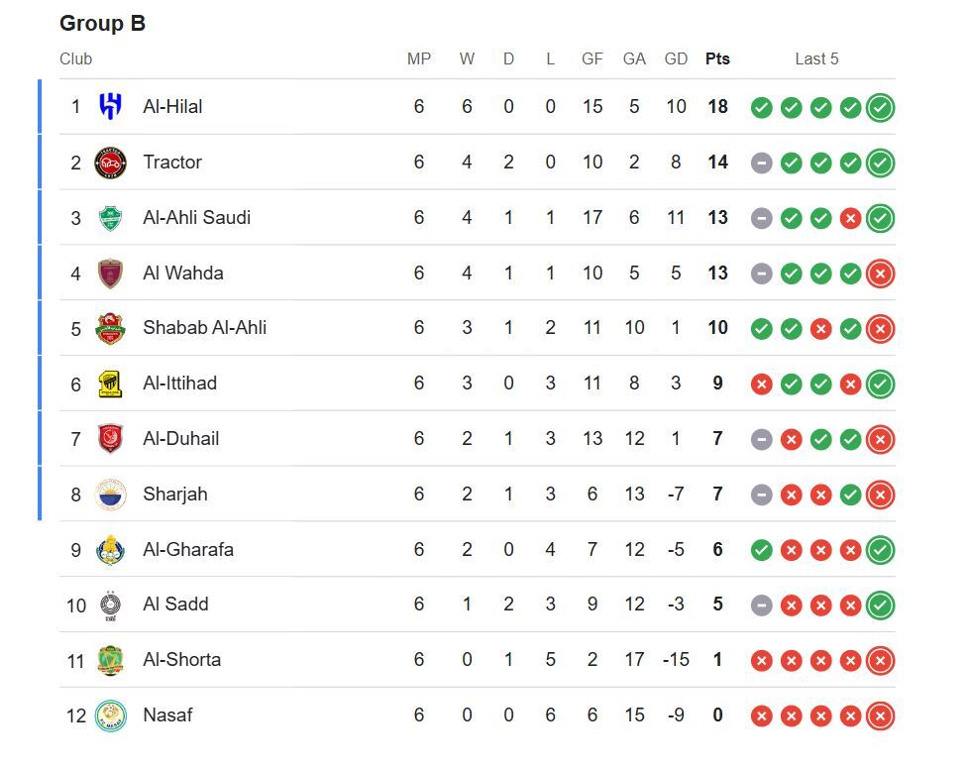Click the Al-Gharafa club crest
970x770 pixels.
[x=111, y=550]
